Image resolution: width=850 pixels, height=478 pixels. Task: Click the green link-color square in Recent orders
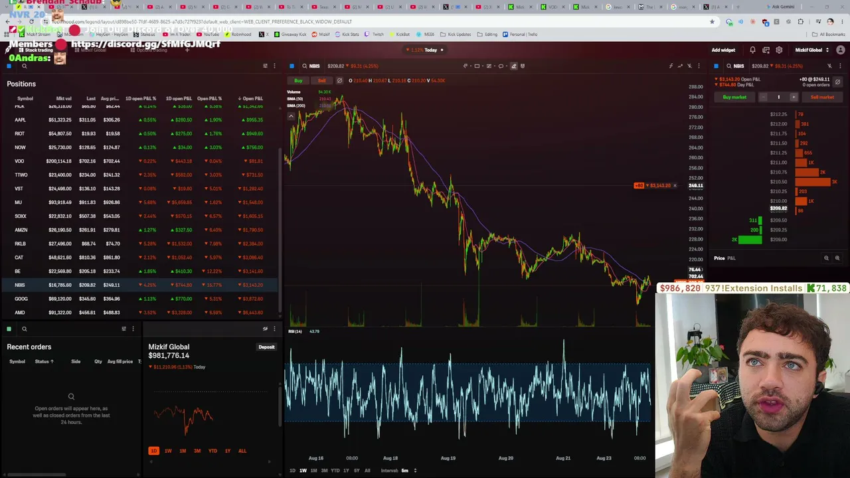[9, 329]
